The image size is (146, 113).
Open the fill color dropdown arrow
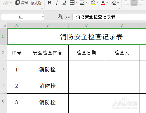[x=97, y=3]
